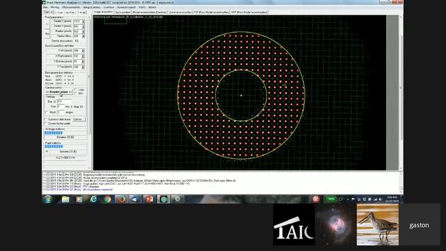Adjust the Radius Obsc. spinner arrows
446x251 pixels.
point(84,36)
